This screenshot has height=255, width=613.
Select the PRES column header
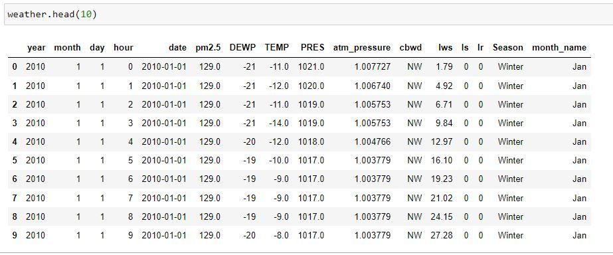tap(312, 48)
